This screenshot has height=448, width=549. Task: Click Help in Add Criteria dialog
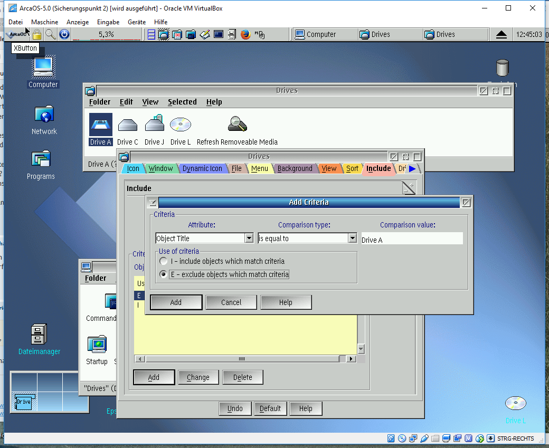point(286,302)
